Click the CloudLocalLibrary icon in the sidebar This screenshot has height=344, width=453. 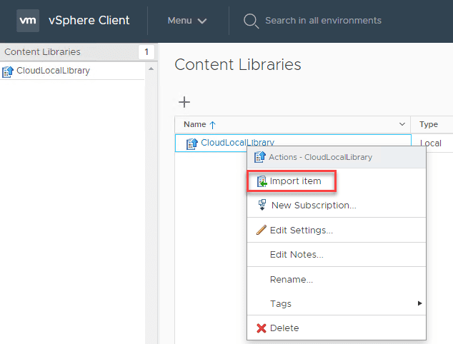8,71
